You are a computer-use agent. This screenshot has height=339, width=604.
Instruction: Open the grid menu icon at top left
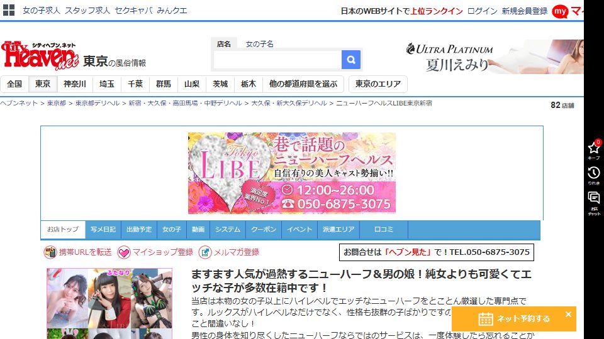[8, 11]
